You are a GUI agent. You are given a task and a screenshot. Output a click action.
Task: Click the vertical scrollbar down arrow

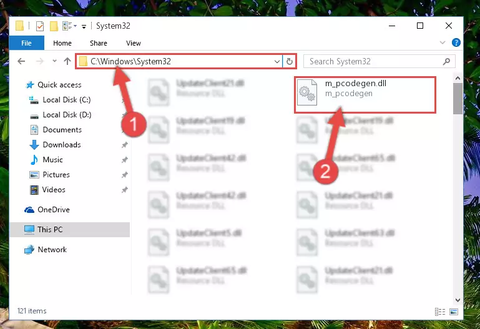pos(458,300)
